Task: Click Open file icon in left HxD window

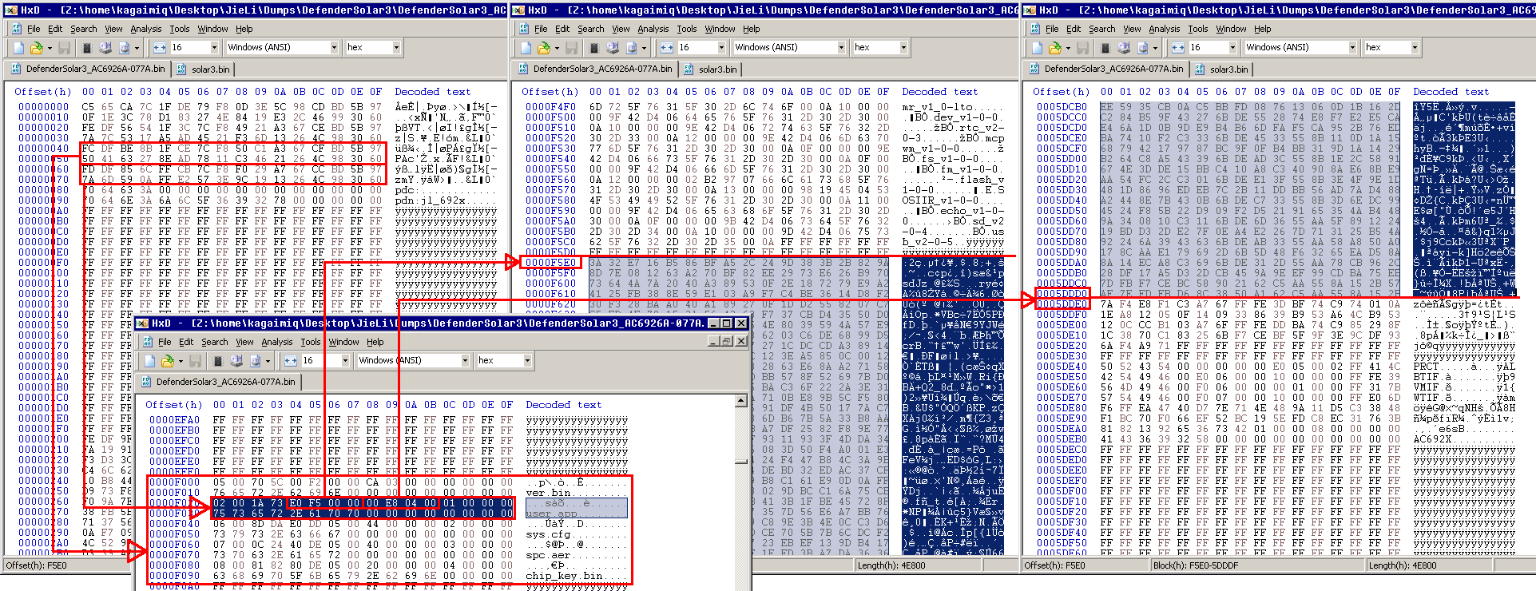Action: 35,48
